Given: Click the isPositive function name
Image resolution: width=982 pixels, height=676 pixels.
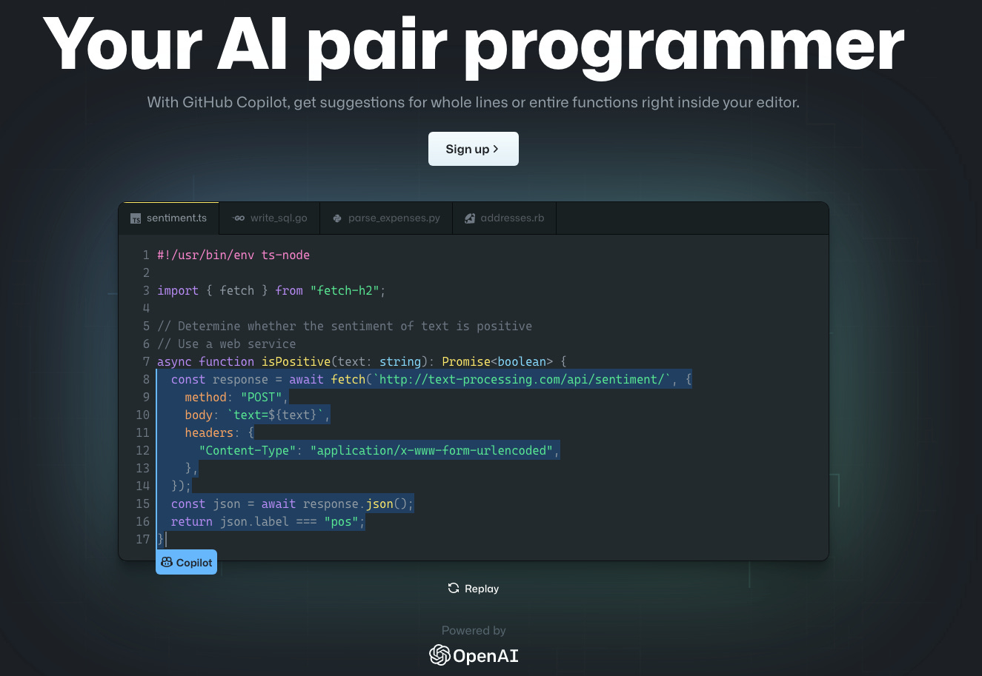Looking at the screenshot, I should 296,361.
